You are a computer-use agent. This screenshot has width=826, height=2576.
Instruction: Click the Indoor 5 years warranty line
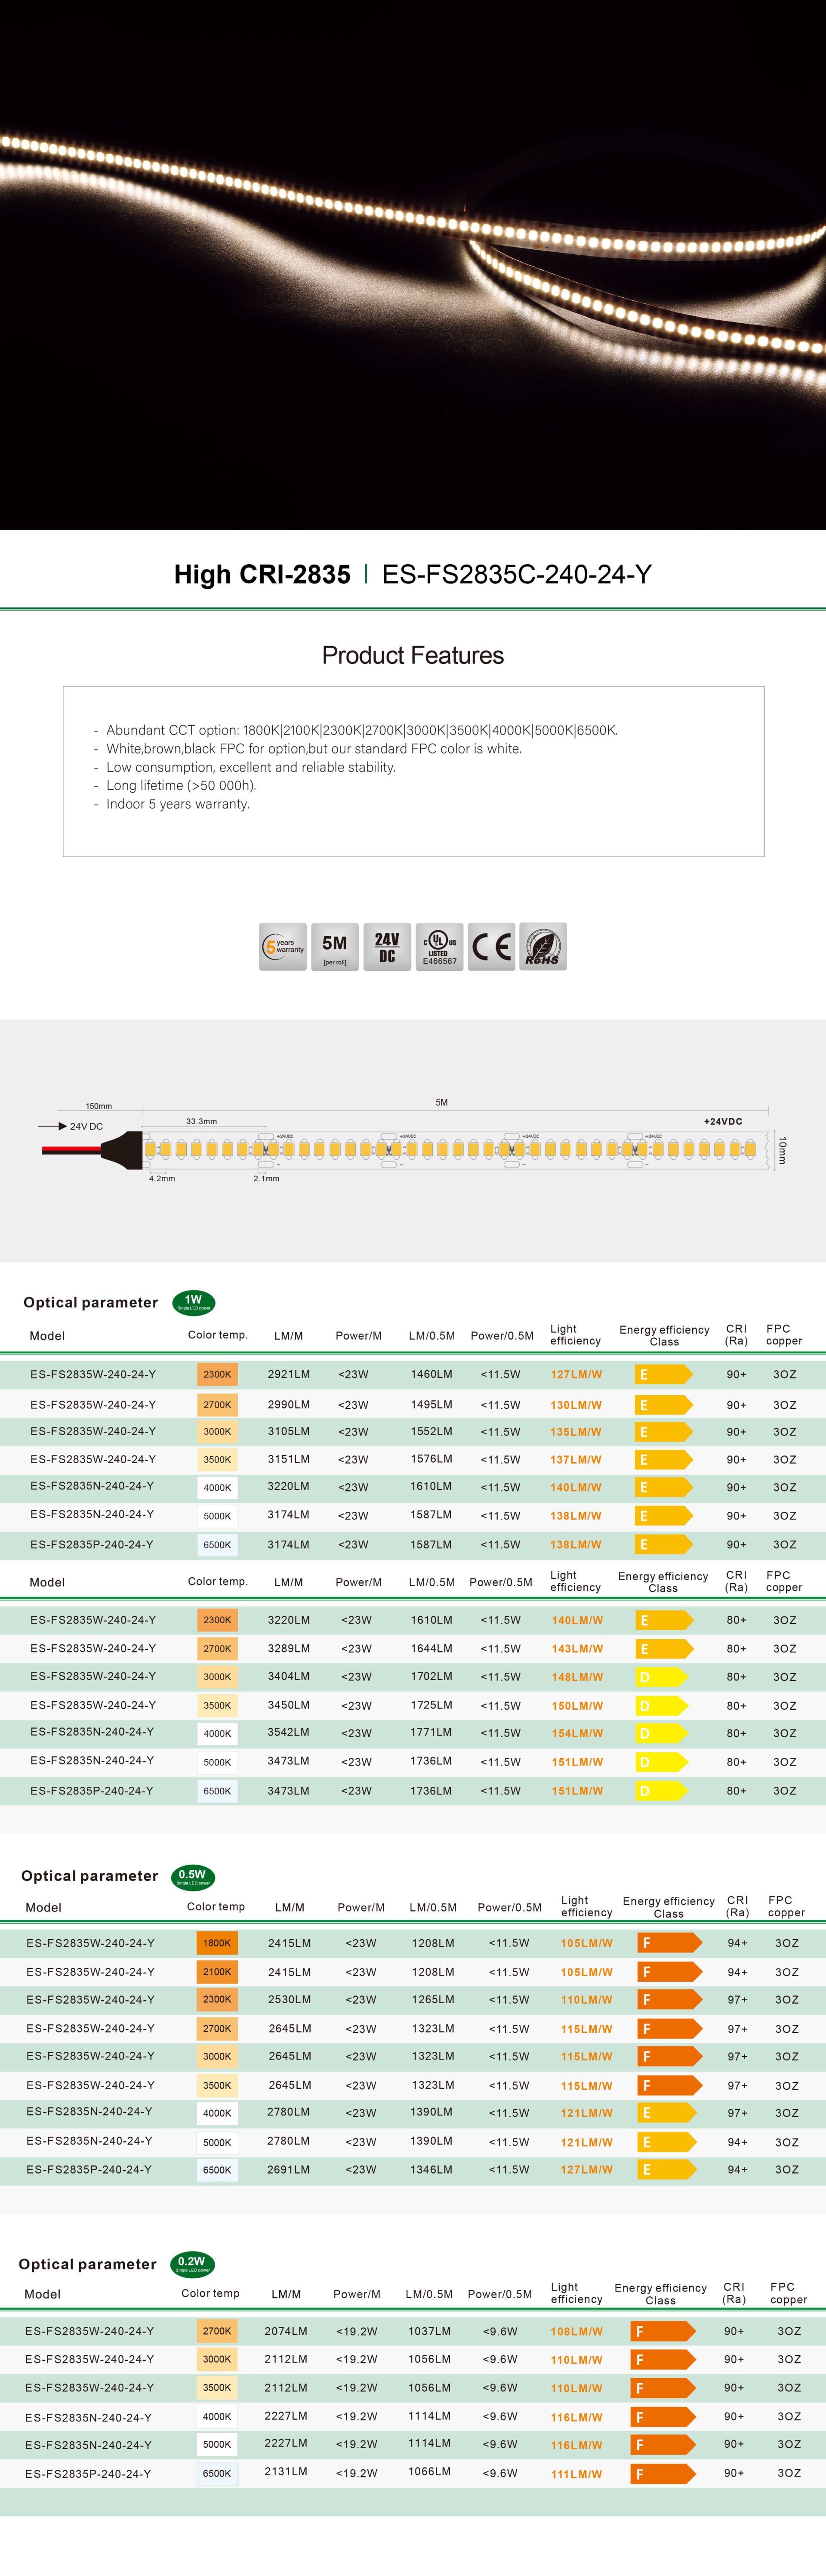click(x=178, y=804)
